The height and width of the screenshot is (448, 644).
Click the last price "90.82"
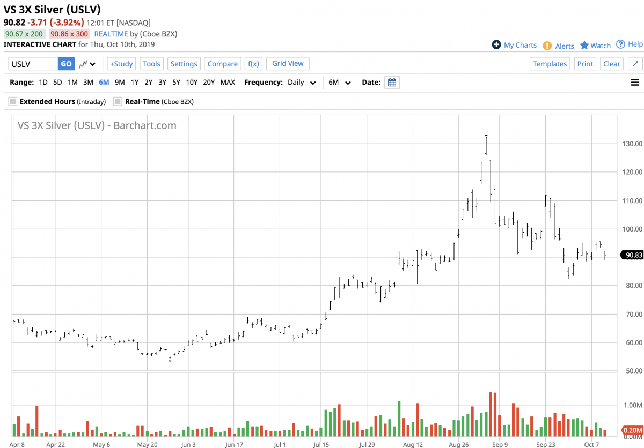pos(14,23)
